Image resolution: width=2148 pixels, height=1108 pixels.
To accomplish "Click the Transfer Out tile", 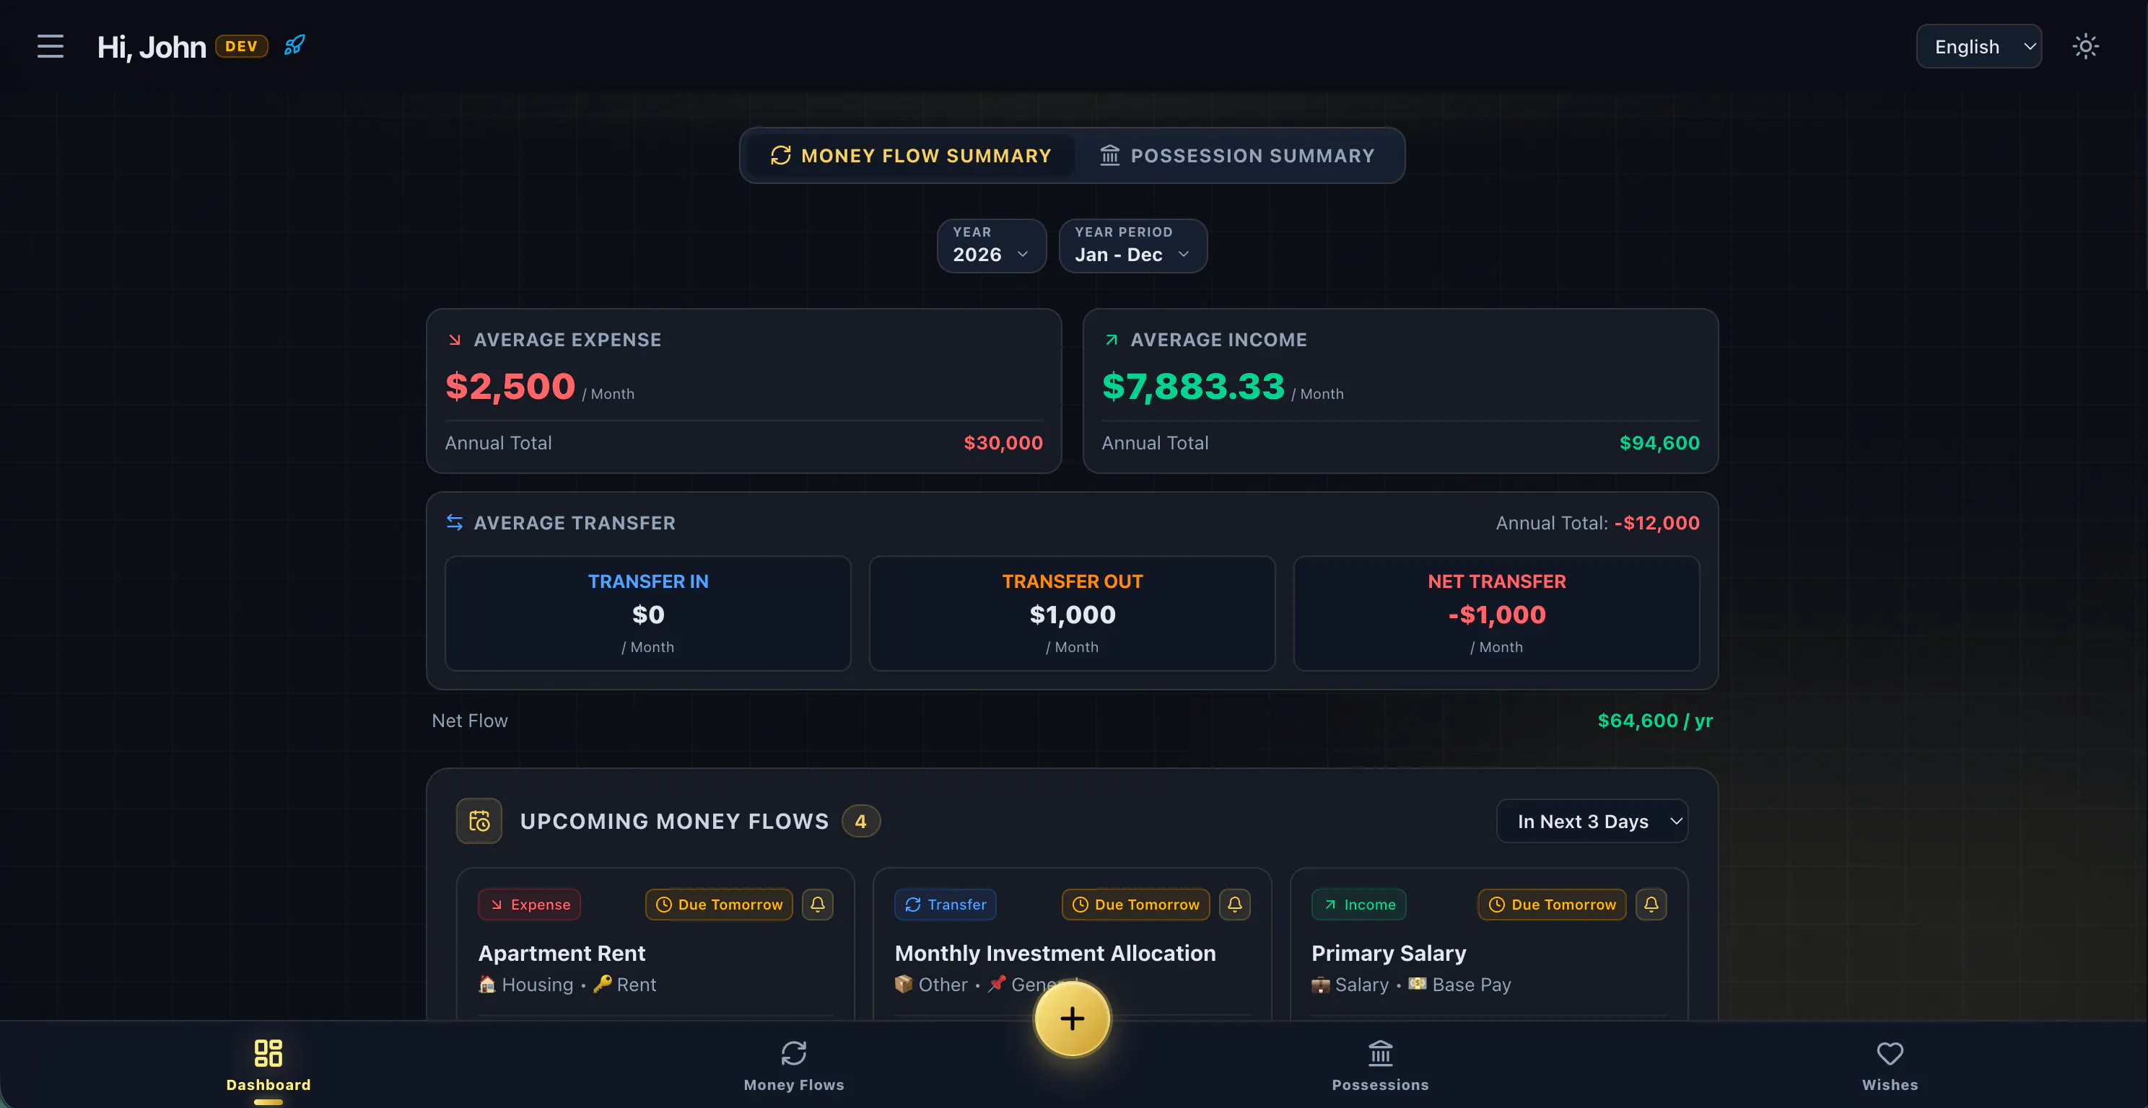I will tap(1073, 613).
